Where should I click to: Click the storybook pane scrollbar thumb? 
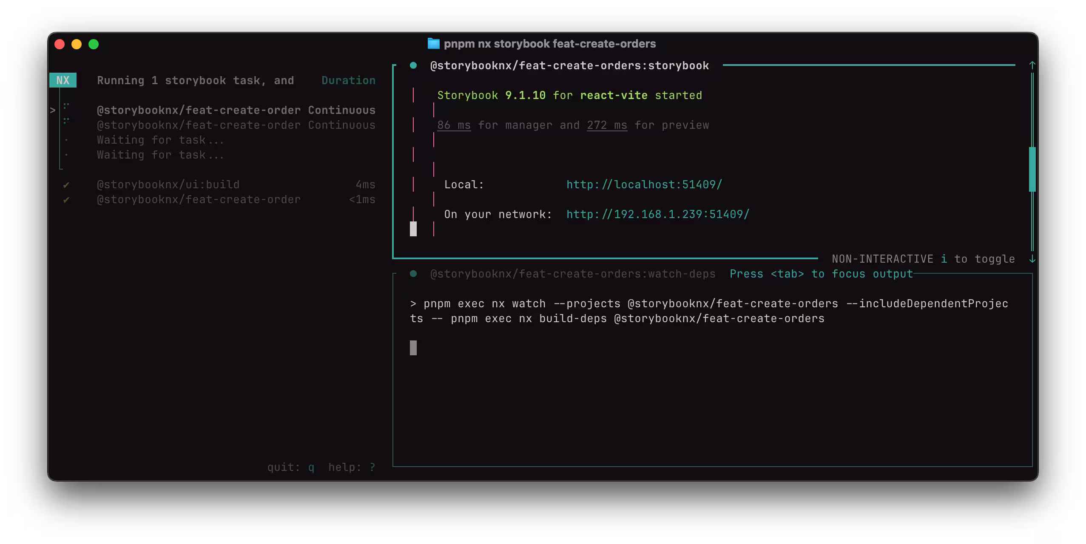1032,169
